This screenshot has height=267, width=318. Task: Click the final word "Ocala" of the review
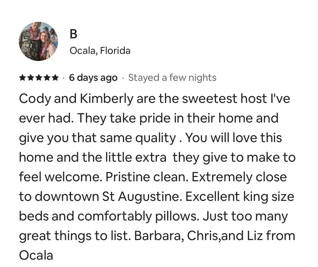pos(36,256)
